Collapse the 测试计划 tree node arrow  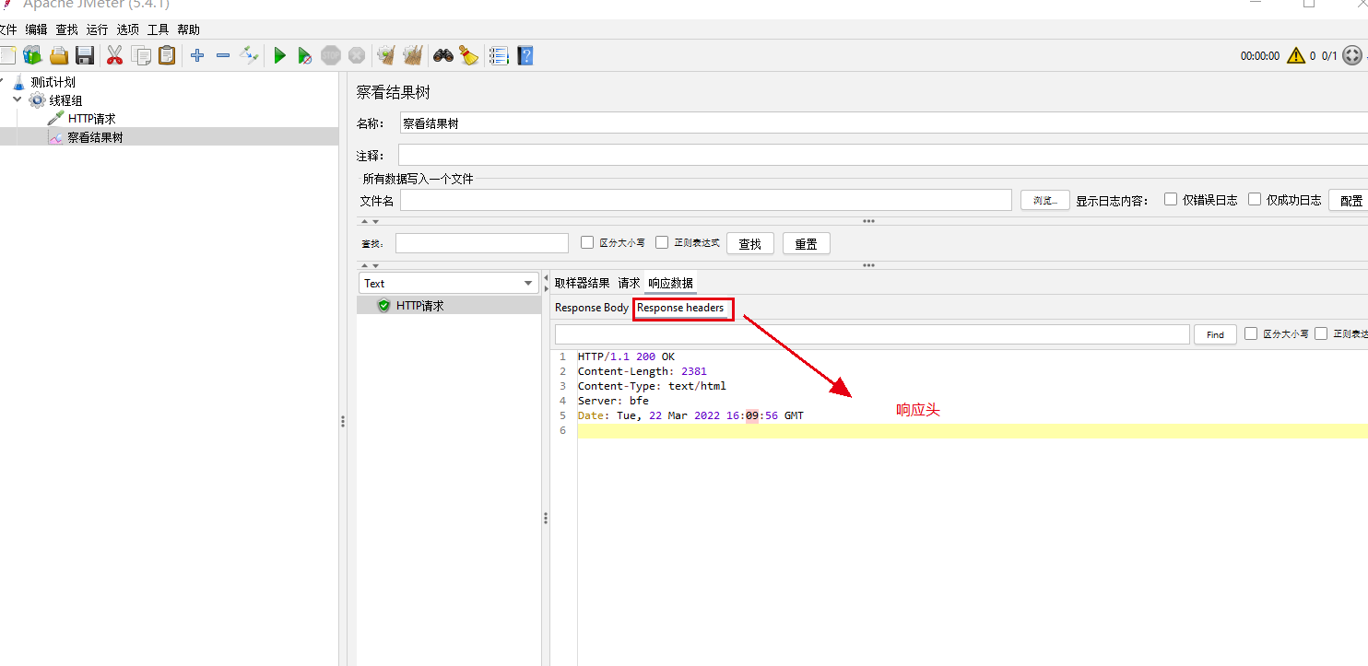point(2,81)
